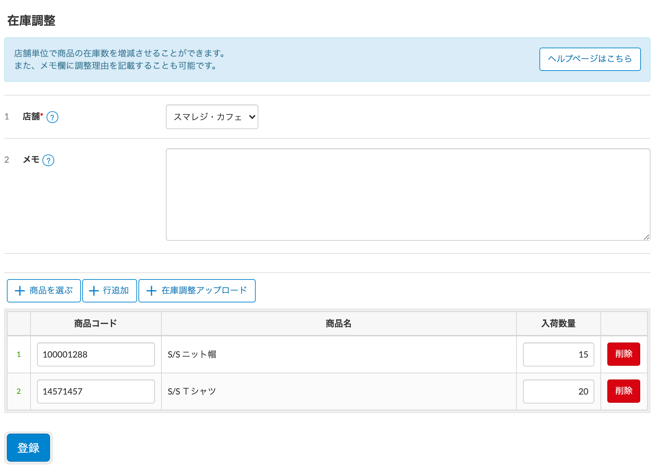657x474 pixels.
Task: Grab the memo textarea resize handle
Action: click(646, 237)
